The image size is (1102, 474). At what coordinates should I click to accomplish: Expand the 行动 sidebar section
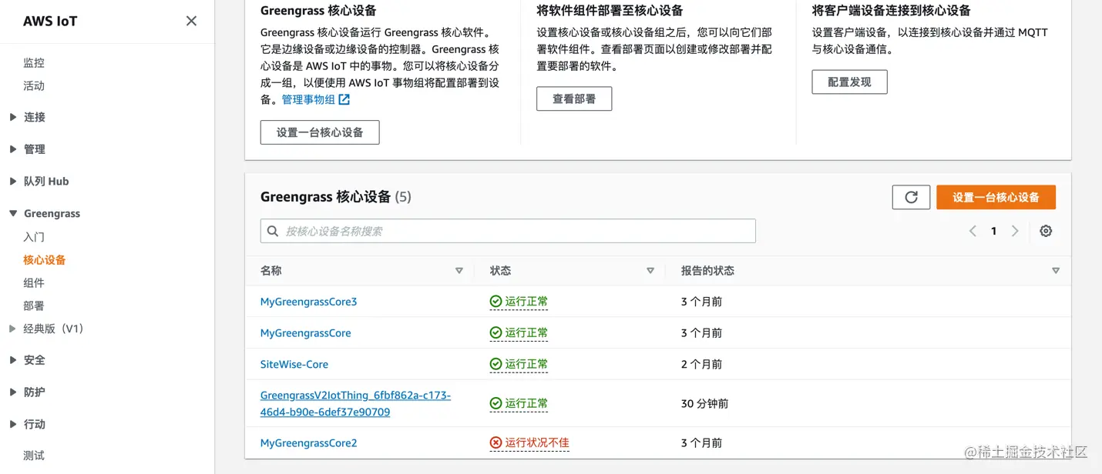[x=13, y=425]
